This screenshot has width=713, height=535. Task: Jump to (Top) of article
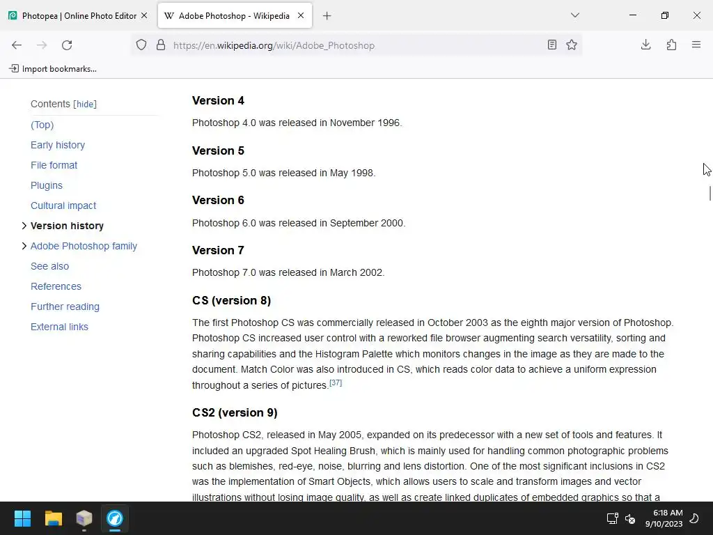(42, 125)
